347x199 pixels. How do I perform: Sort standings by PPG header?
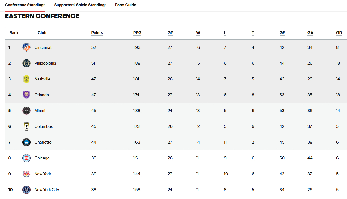pyautogui.click(x=137, y=33)
